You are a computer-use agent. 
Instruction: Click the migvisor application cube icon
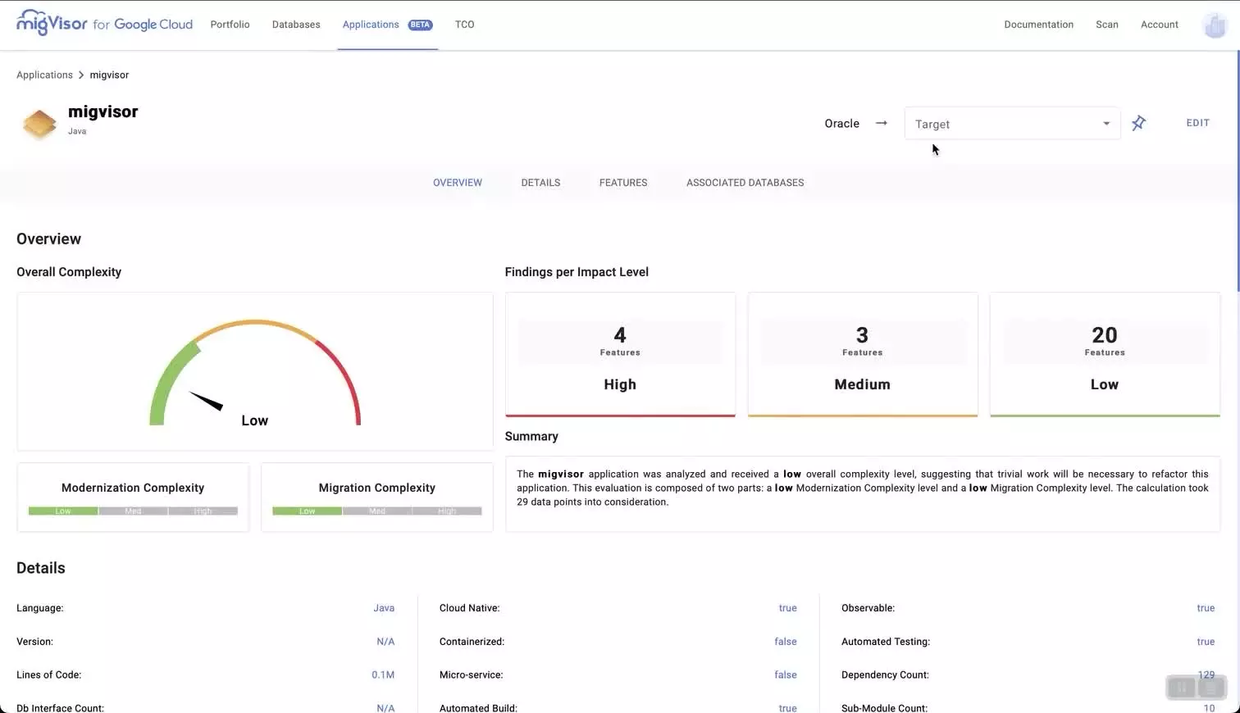pyautogui.click(x=39, y=124)
